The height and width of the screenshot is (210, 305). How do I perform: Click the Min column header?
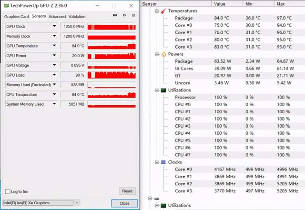pyautogui.click(x=258, y=4)
